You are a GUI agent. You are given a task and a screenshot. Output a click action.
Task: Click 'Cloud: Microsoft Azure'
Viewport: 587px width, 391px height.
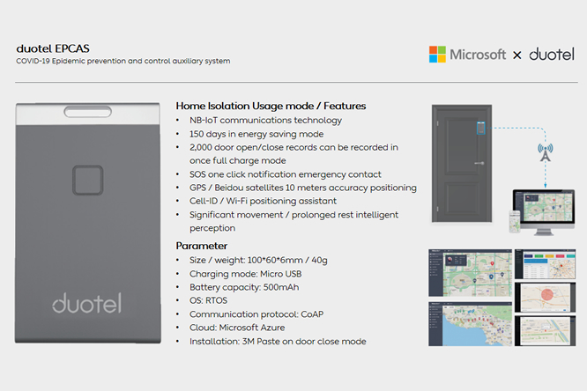pyautogui.click(x=237, y=328)
